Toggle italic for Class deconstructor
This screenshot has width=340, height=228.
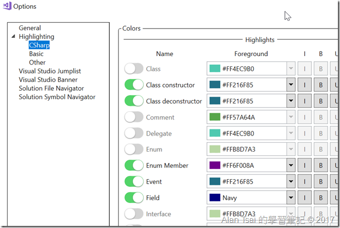click(305, 101)
